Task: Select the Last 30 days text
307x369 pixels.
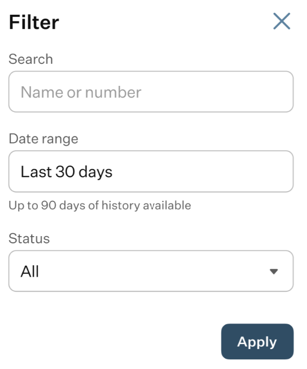Action: point(67,172)
